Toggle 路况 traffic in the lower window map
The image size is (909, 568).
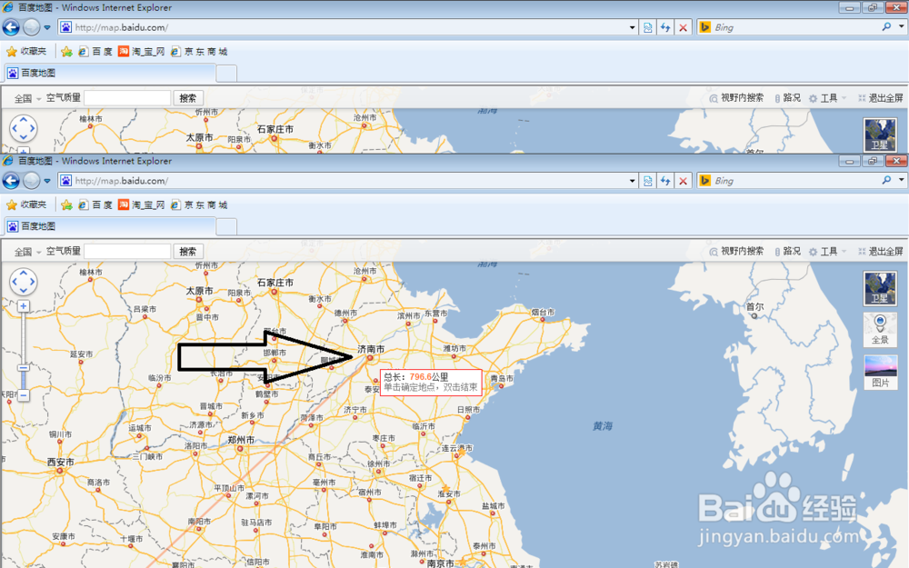click(787, 251)
